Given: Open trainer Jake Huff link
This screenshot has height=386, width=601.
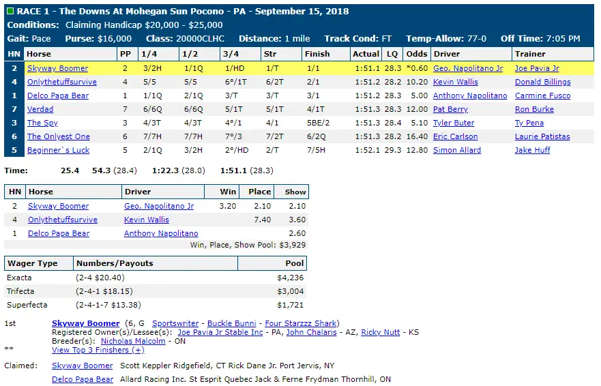Looking at the screenshot, I should click(532, 150).
